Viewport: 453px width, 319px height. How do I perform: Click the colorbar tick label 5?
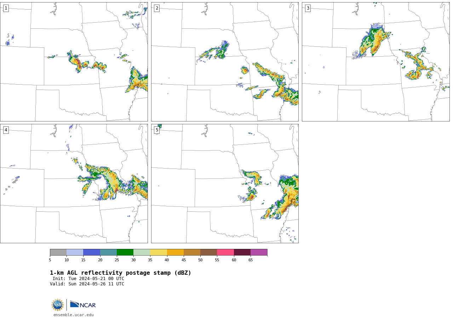pyautogui.click(x=50, y=260)
